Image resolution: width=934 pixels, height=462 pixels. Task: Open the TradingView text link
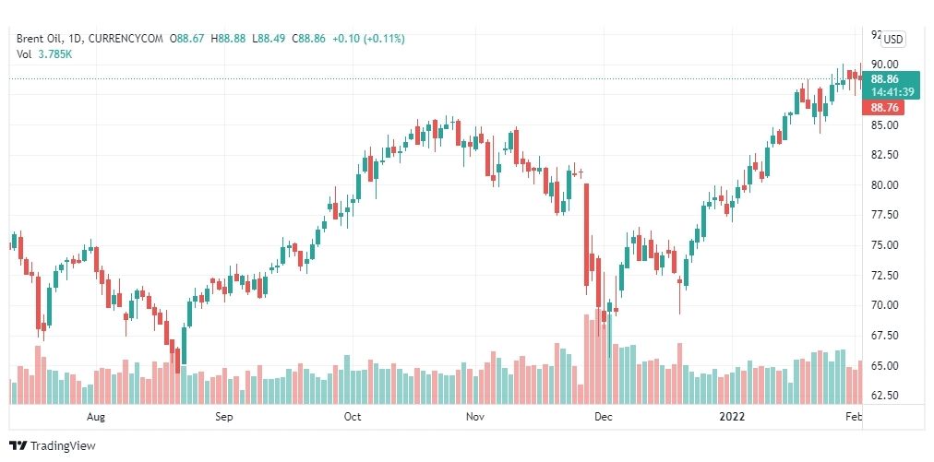click(63, 445)
